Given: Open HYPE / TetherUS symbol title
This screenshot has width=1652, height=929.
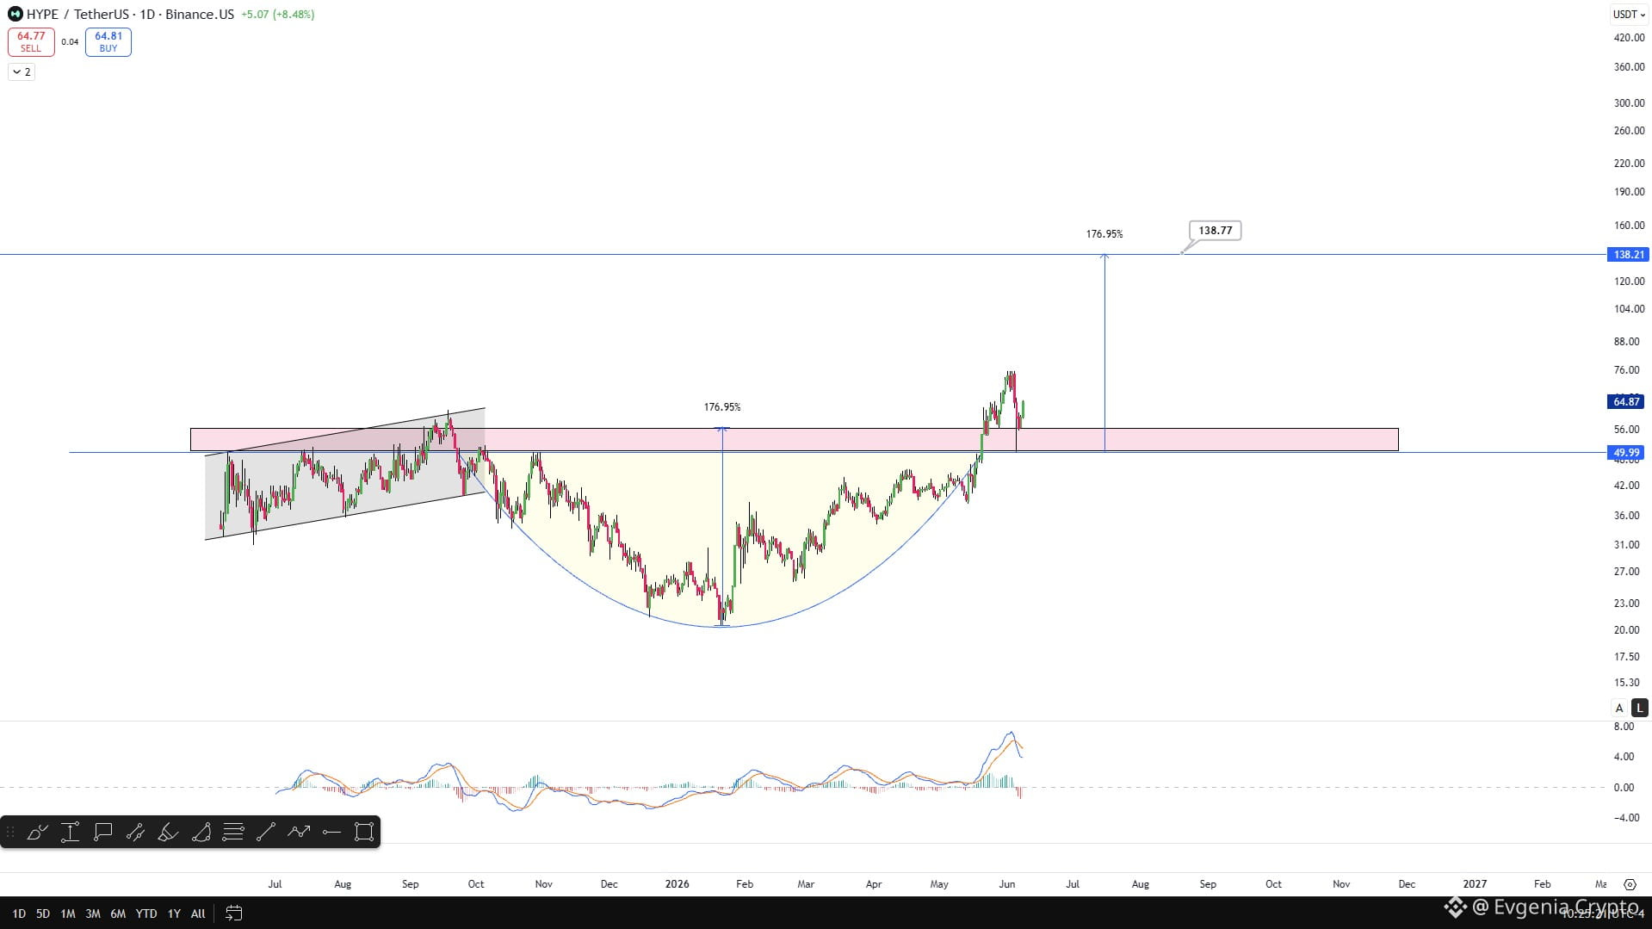Looking at the screenshot, I should [130, 14].
